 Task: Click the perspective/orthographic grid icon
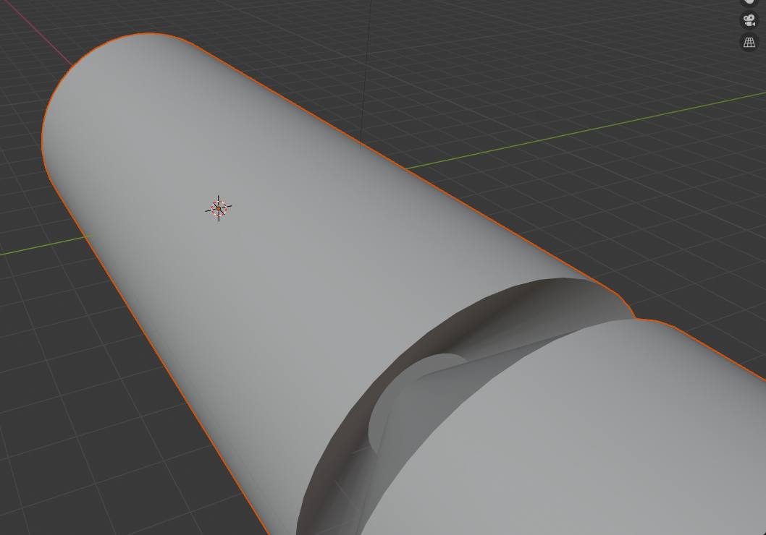tap(749, 42)
